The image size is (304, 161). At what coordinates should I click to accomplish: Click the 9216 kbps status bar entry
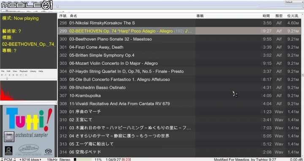30,159
